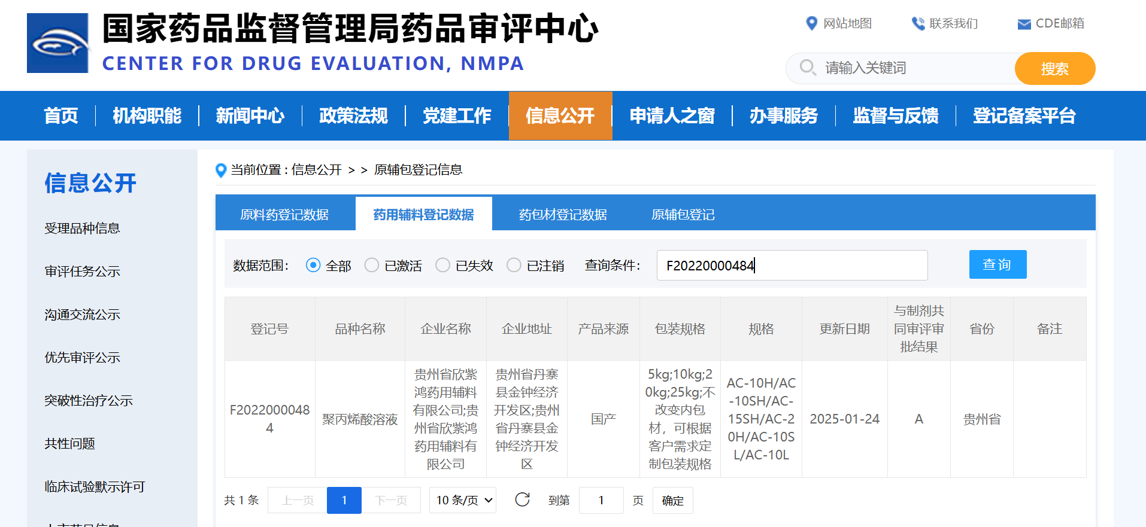The width and height of the screenshot is (1146, 527).
Task: Open the 药包材登记数据 tab
Action: 563,214
